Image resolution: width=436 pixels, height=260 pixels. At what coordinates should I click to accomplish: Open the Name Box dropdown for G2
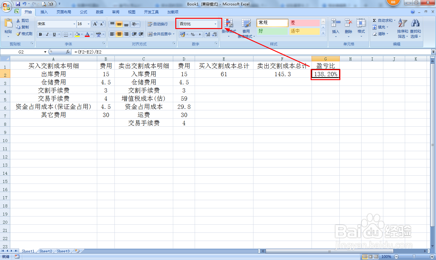(45, 52)
